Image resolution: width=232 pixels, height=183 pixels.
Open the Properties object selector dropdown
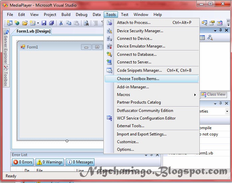(x=227, y=111)
